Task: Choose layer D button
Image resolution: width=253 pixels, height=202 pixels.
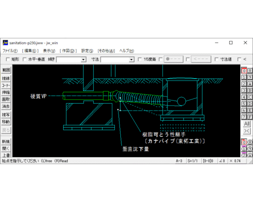Action: tap(250, 104)
